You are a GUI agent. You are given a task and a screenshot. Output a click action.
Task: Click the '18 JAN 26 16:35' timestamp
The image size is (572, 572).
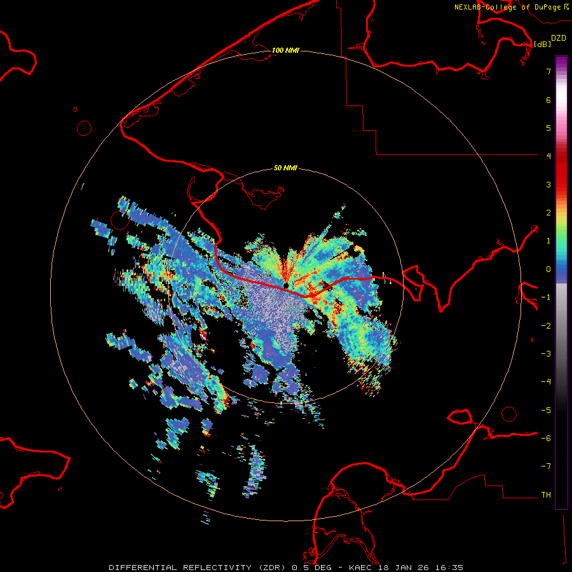point(419,568)
